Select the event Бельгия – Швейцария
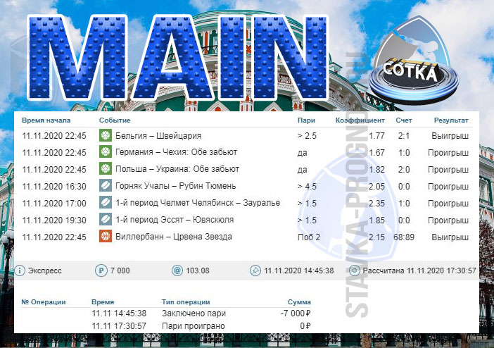This screenshot has width=494, height=348. (158, 136)
